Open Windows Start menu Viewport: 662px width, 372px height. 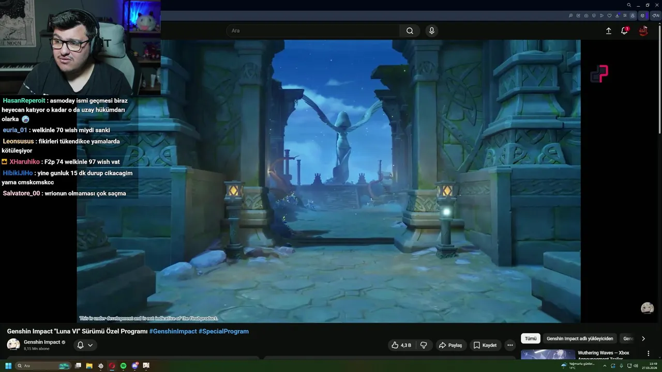8,366
